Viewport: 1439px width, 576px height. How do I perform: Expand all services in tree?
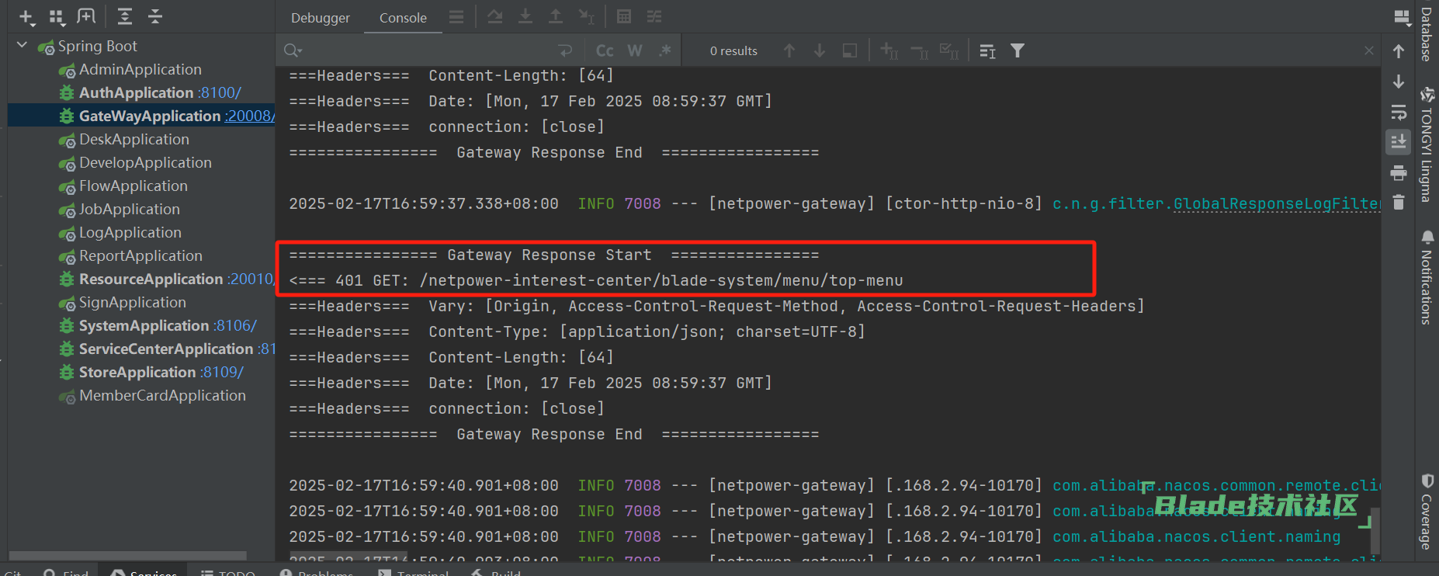pos(124,16)
